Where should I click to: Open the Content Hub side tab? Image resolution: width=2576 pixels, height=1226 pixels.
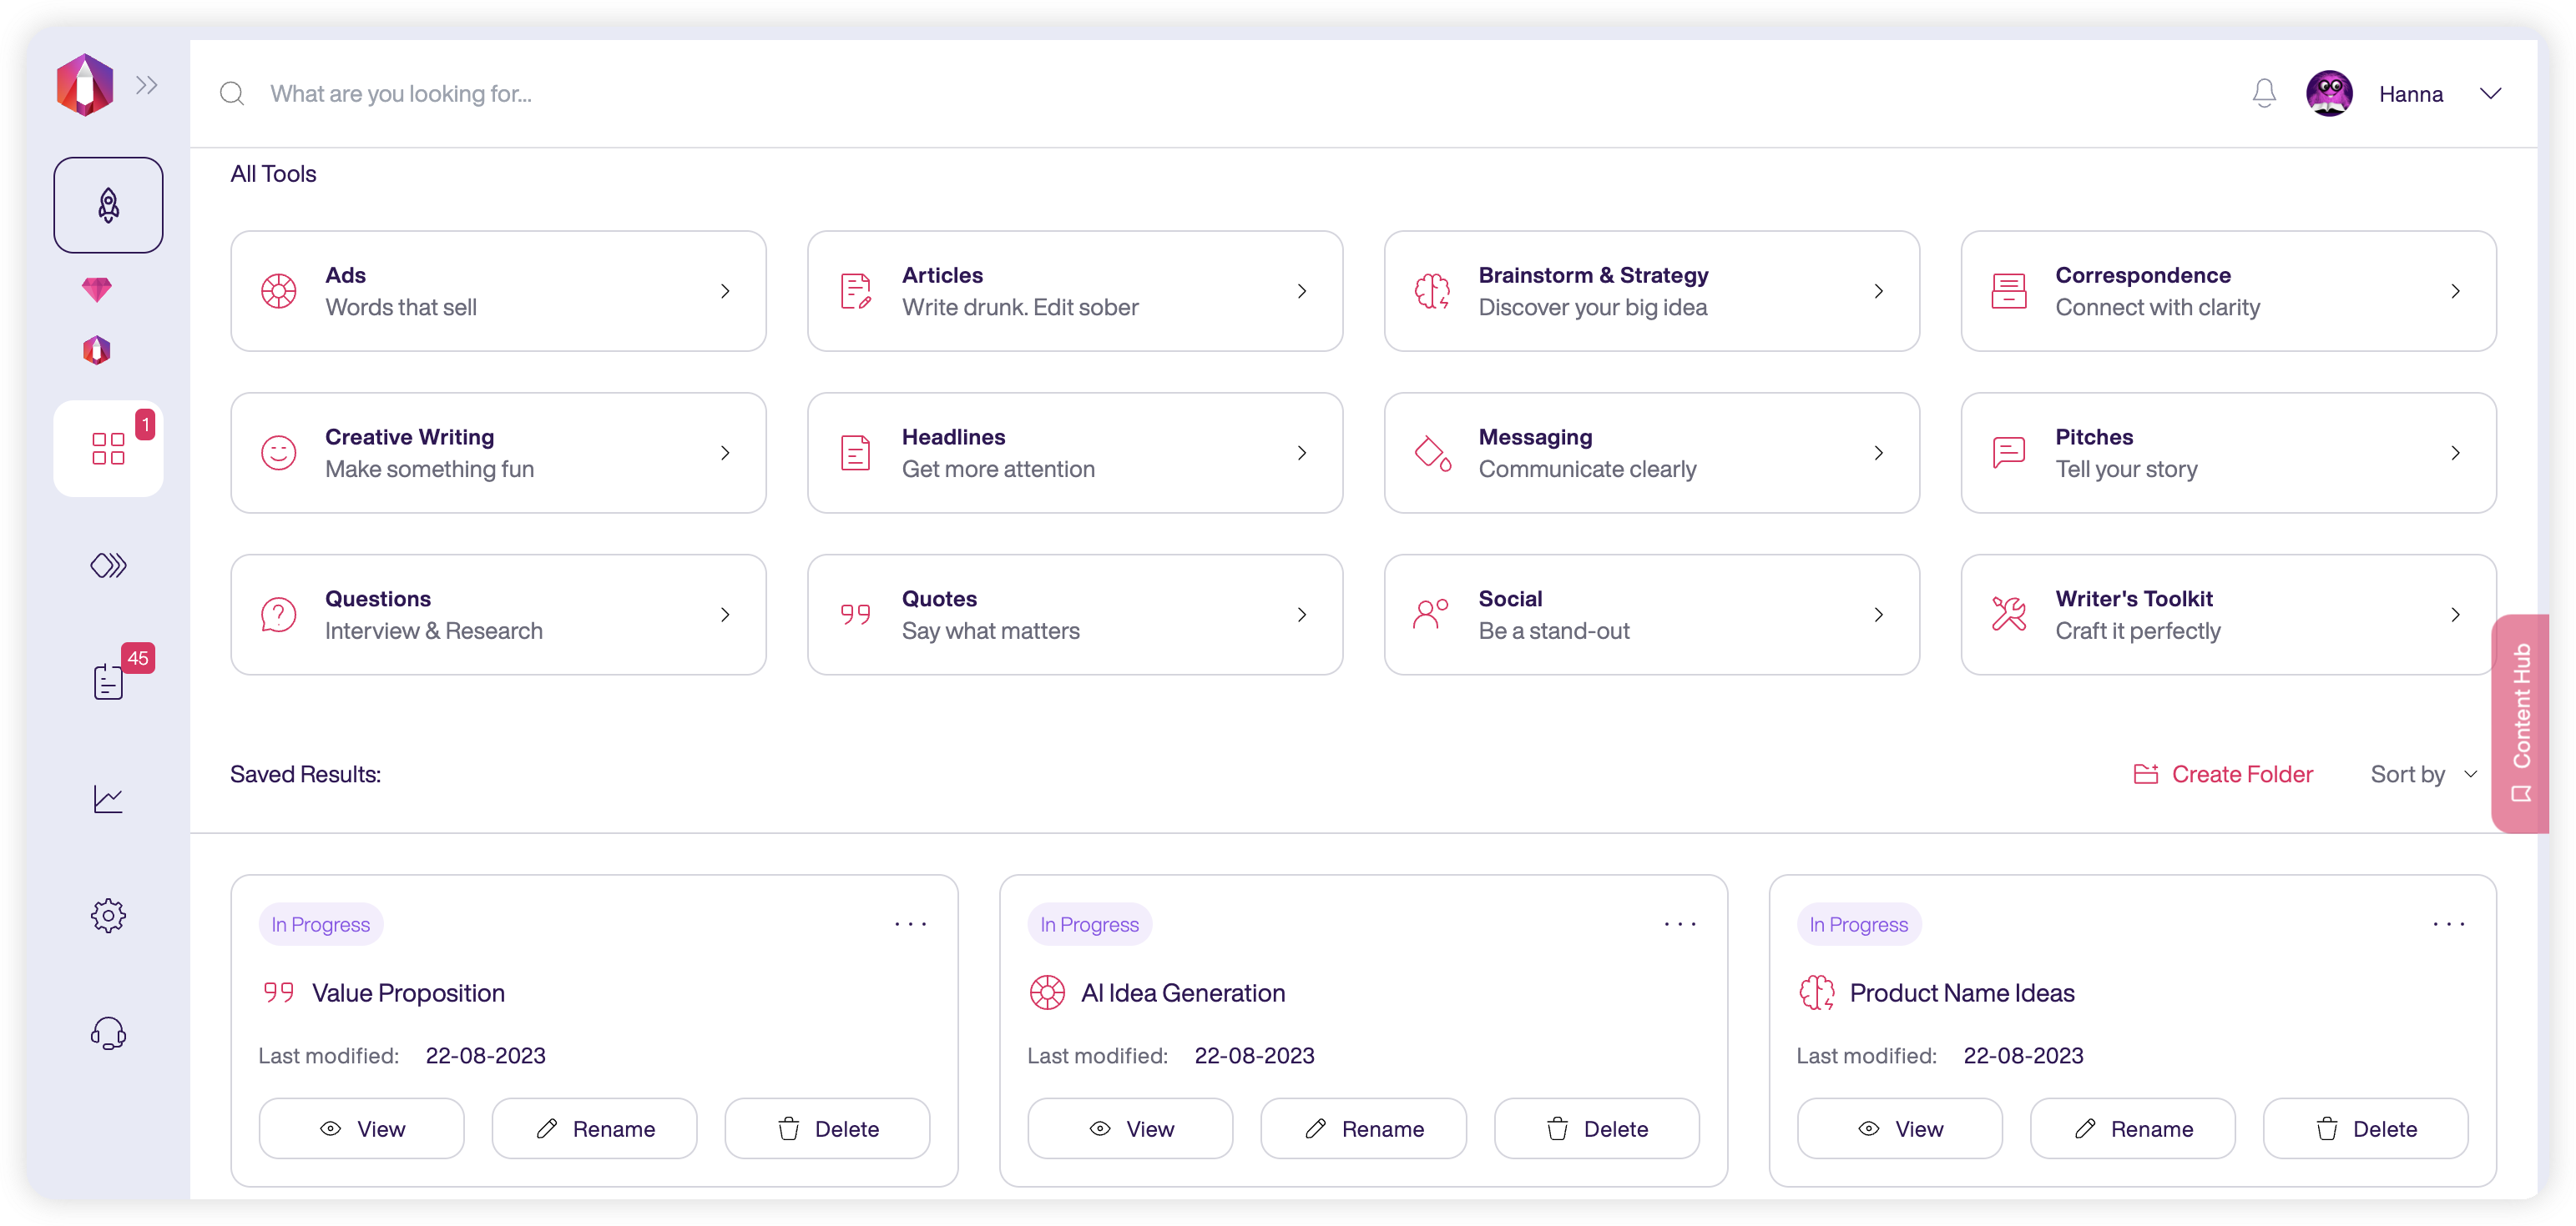(x=2520, y=722)
